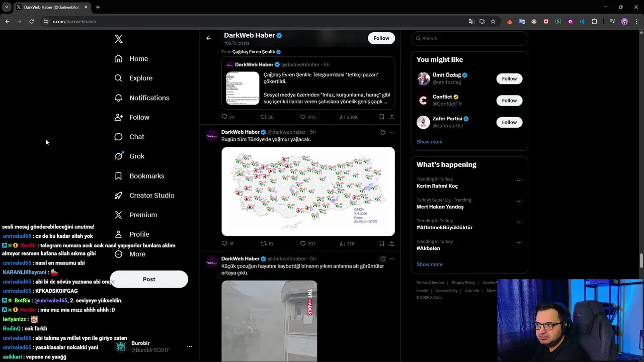Click Grok icon on weather forecast post
Image resolution: width=644 pixels, height=362 pixels.
click(x=383, y=132)
